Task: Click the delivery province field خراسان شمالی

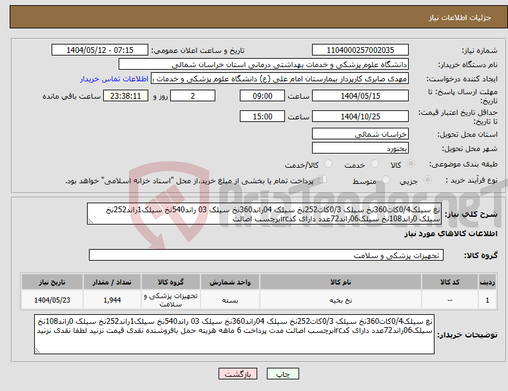Action: pyautogui.click(x=360, y=134)
